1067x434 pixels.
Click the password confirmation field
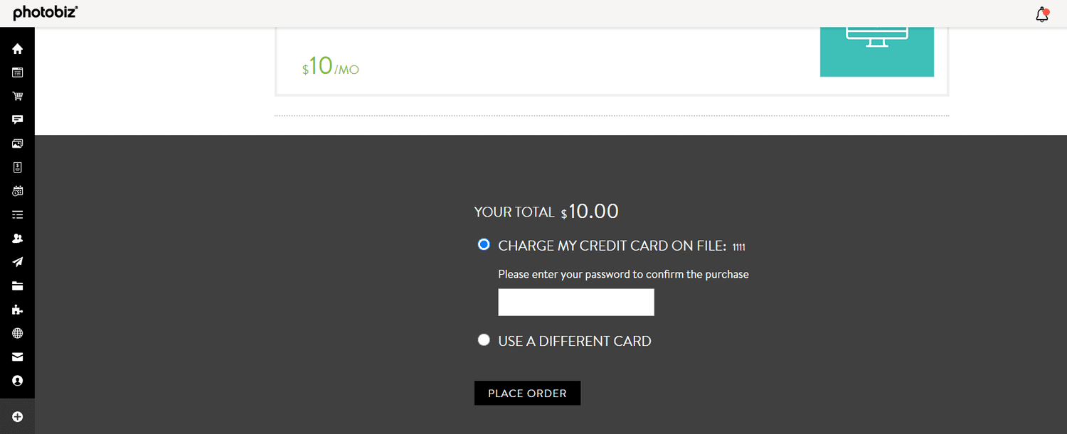(x=576, y=302)
